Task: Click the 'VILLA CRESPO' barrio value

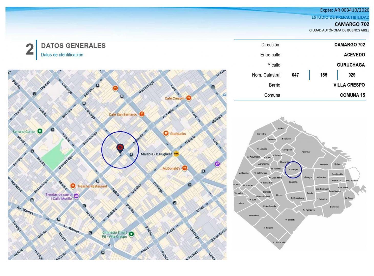Action: [x=349, y=85]
